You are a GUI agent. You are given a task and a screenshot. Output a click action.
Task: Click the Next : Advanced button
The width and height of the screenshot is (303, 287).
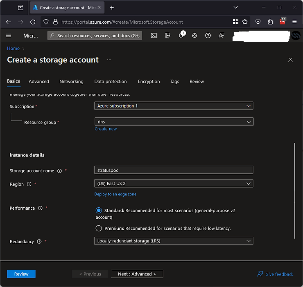coord(137,274)
